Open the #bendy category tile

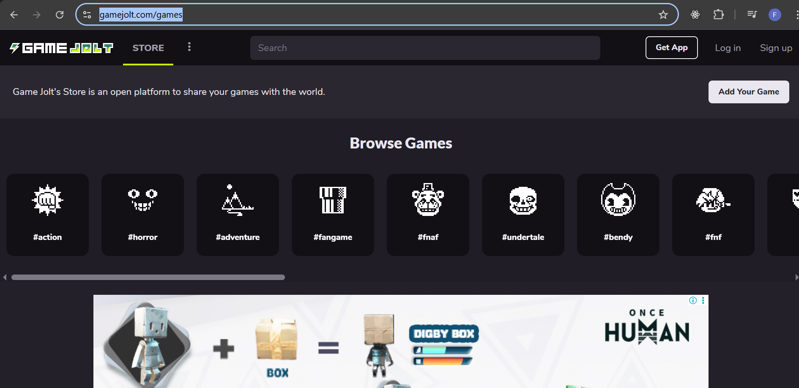pyautogui.click(x=618, y=214)
